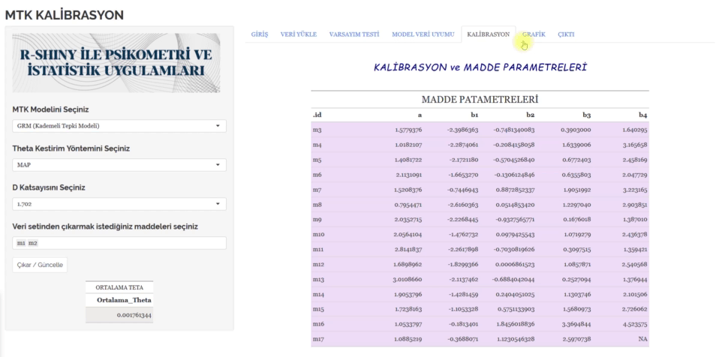Viewport: 719px width, 357px height.
Task: Click the b2 value -0.5704526840 for m5
Action: tap(514, 160)
